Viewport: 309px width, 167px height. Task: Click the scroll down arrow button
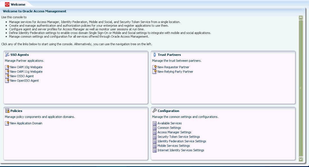(x=301, y=159)
